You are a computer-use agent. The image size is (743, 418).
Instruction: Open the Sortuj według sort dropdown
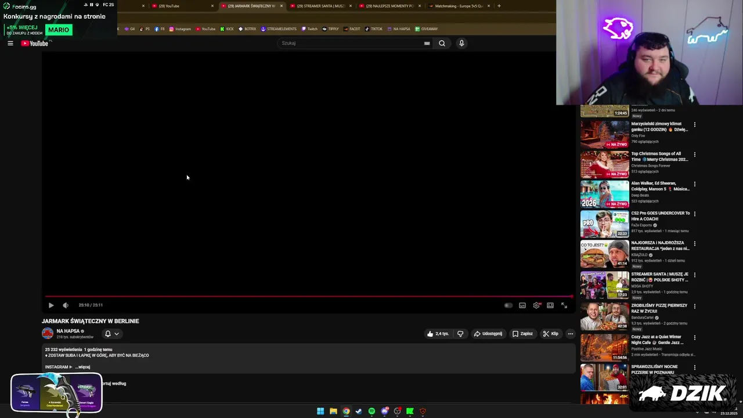[x=113, y=383]
